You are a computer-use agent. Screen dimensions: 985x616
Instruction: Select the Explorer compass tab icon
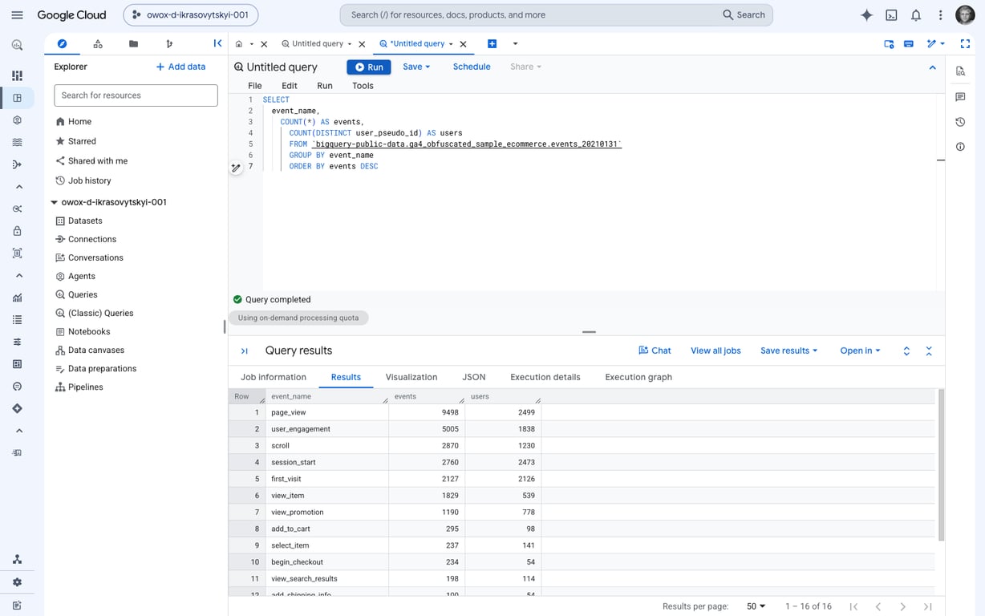tap(62, 44)
